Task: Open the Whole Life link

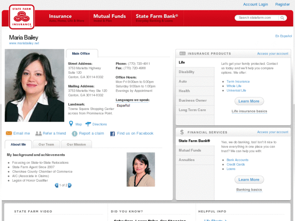Action: 234,86
